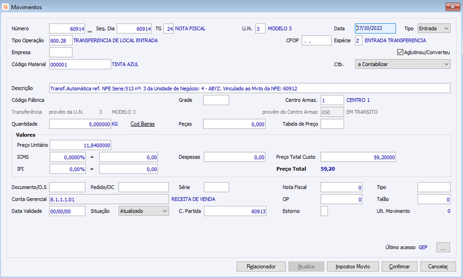Click the OP field
The image size is (463, 278).
point(341,199)
